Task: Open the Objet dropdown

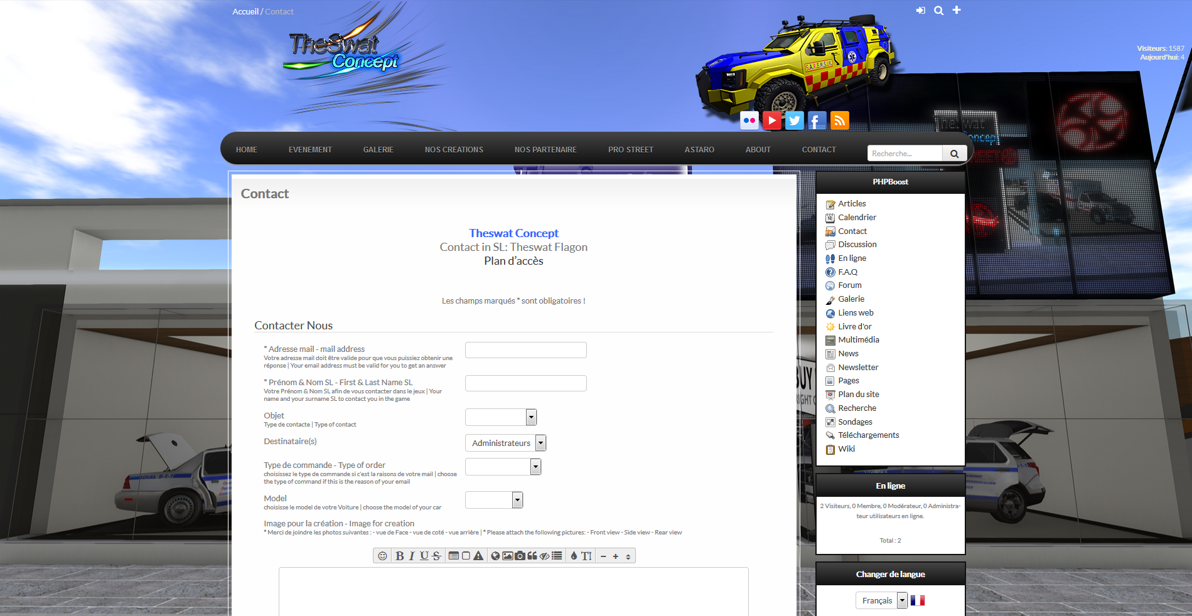Action: [501, 417]
